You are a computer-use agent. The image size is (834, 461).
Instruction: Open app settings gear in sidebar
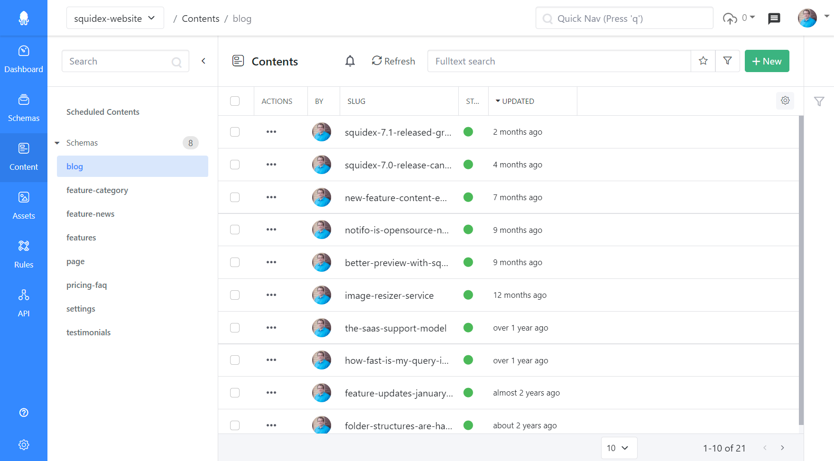24,445
